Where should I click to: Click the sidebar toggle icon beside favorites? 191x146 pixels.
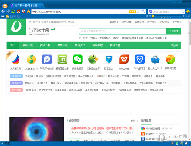[x=3, y=16]
